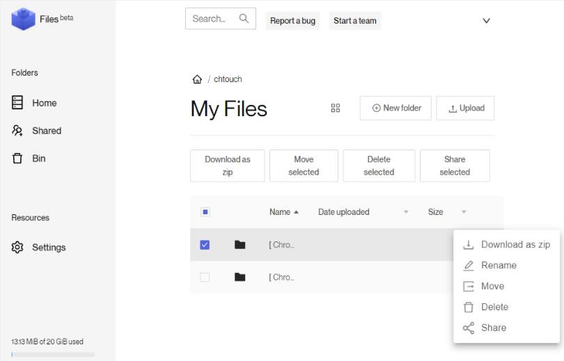Check the second folder's checkbox
Image resolution: width=564 pixels, height=361 pixels.
click(x=205, y=278)
